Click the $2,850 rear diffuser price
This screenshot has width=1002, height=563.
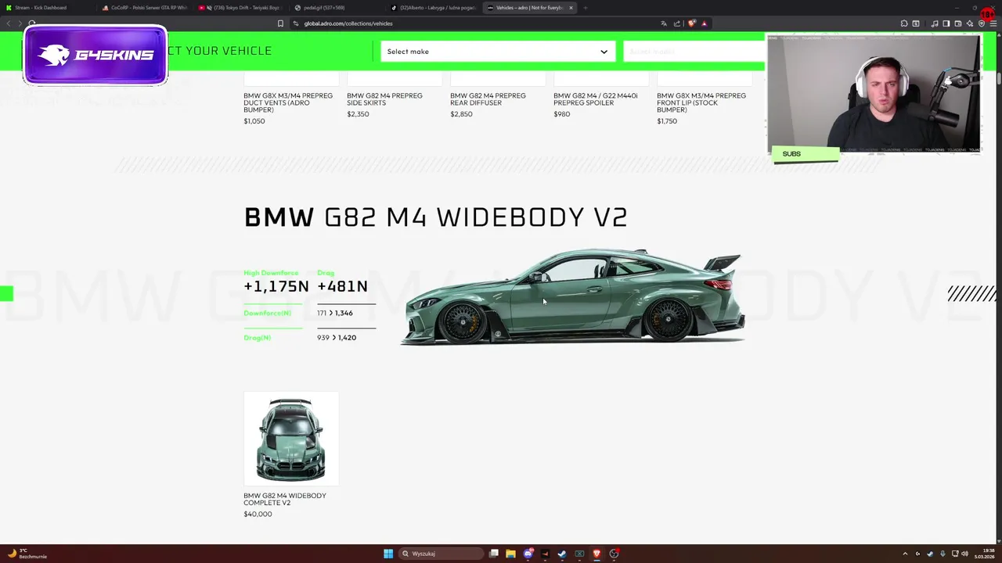(461, 114)
